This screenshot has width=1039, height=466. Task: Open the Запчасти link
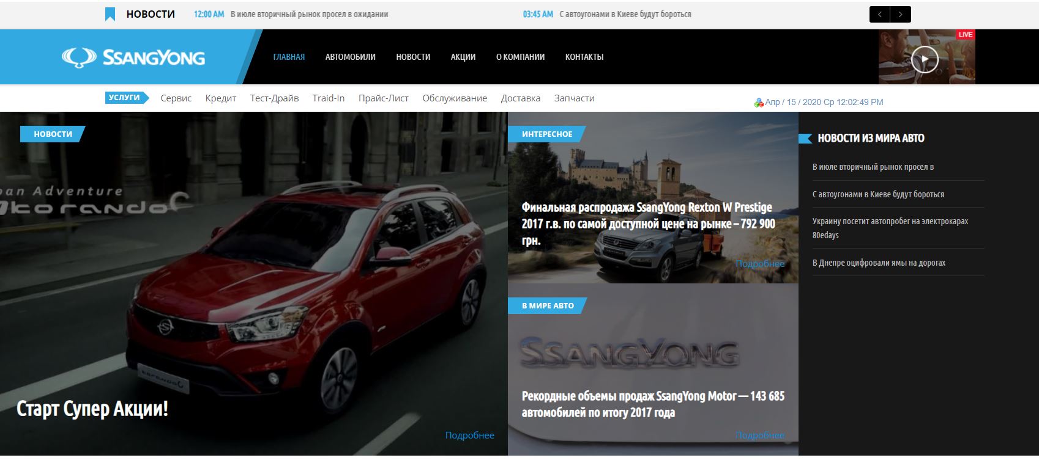click(x=574, y=98)
